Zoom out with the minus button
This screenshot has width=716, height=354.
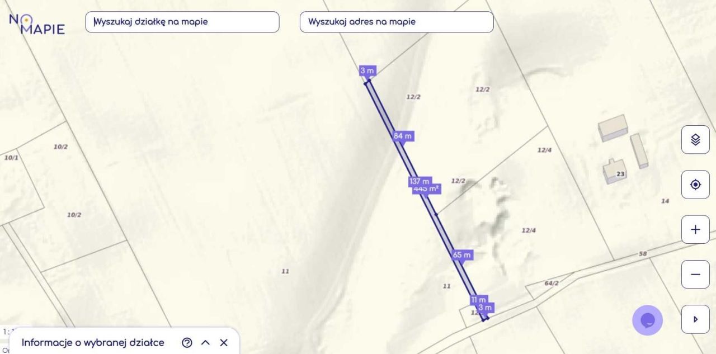[695, 274]
